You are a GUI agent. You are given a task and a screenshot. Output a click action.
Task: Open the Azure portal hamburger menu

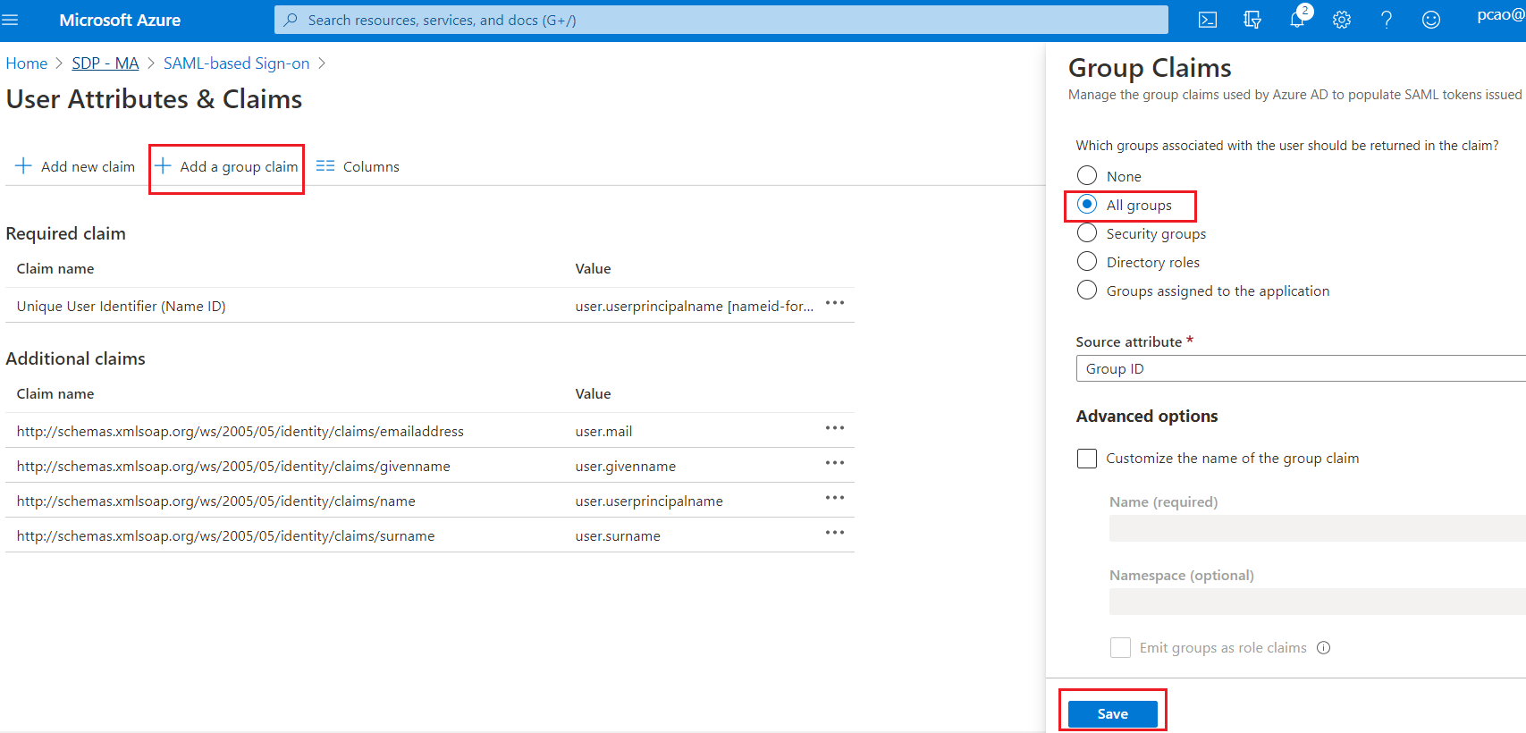(x=11, y=20)
